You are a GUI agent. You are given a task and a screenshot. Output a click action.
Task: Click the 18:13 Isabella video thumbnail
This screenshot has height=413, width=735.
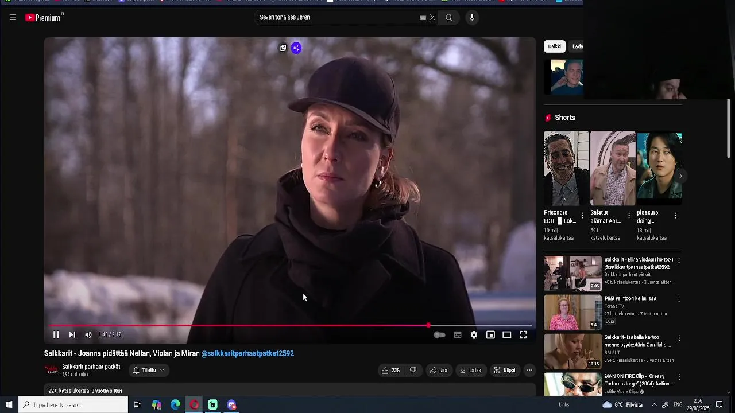point(572,352)
